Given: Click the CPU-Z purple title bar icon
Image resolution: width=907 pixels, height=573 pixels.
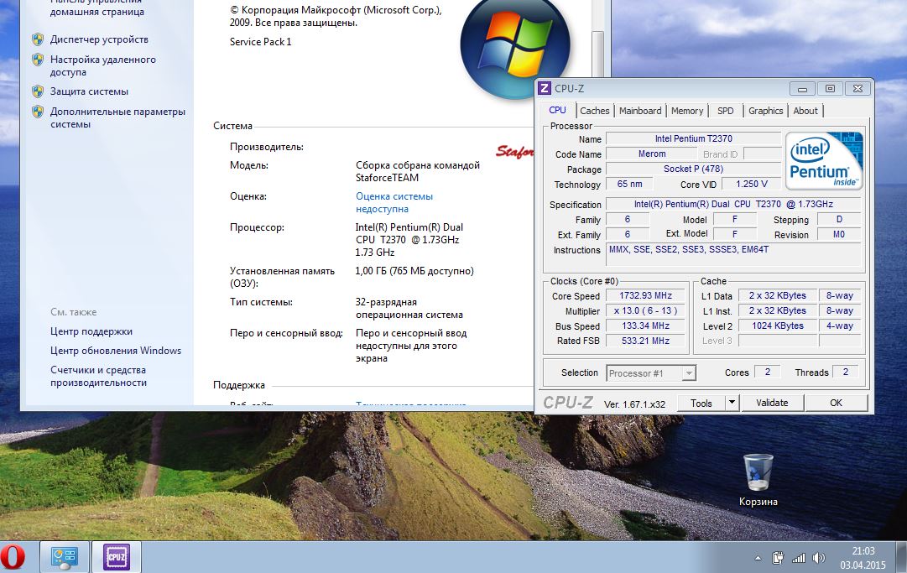Looking at the screenshot, I should tap(545, 88).
